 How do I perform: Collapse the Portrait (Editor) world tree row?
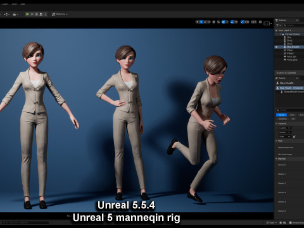281,34
